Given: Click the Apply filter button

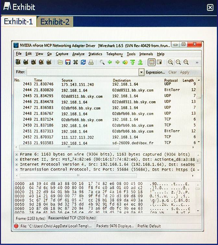Looking at the screenshot, I should pyautogui.click(x=185, y=72).
